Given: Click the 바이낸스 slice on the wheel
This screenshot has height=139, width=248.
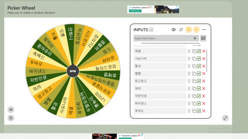Looking at the screenshot, I should (37, 71).
